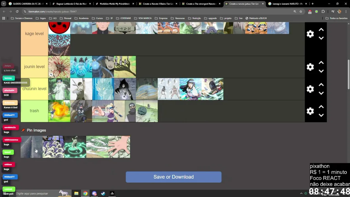This screenshot has width=350, height=197.
Task: Move trash tier down with arrow
Action: [x=321, y=115]
